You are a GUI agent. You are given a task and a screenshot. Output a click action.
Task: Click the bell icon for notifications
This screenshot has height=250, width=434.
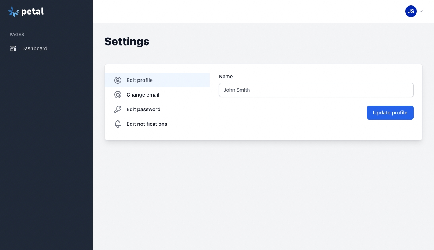[x=117, y=124]
